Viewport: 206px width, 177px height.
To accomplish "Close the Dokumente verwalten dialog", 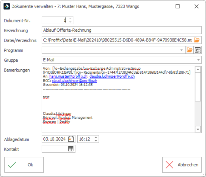I will click(197, 6).
